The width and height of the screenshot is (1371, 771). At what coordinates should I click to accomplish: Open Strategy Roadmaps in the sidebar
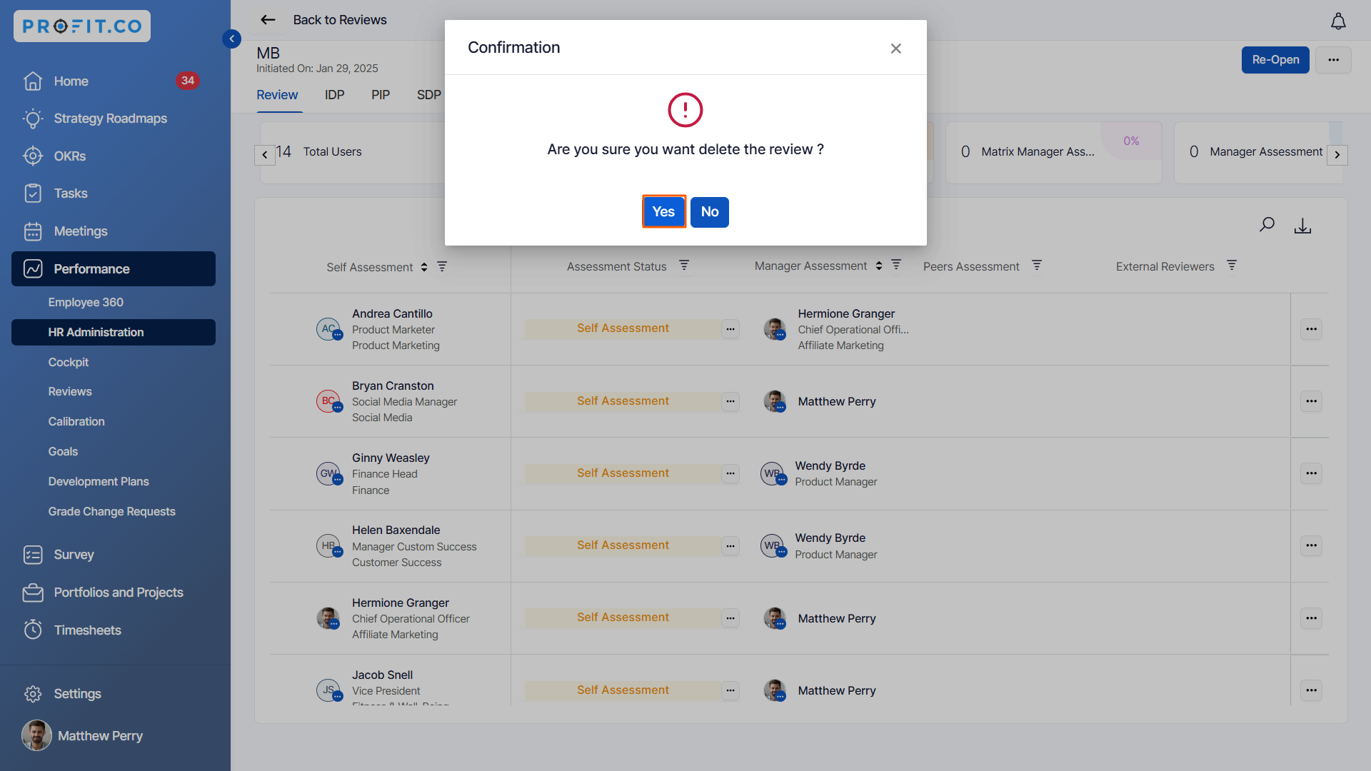[x=114, y=119]
